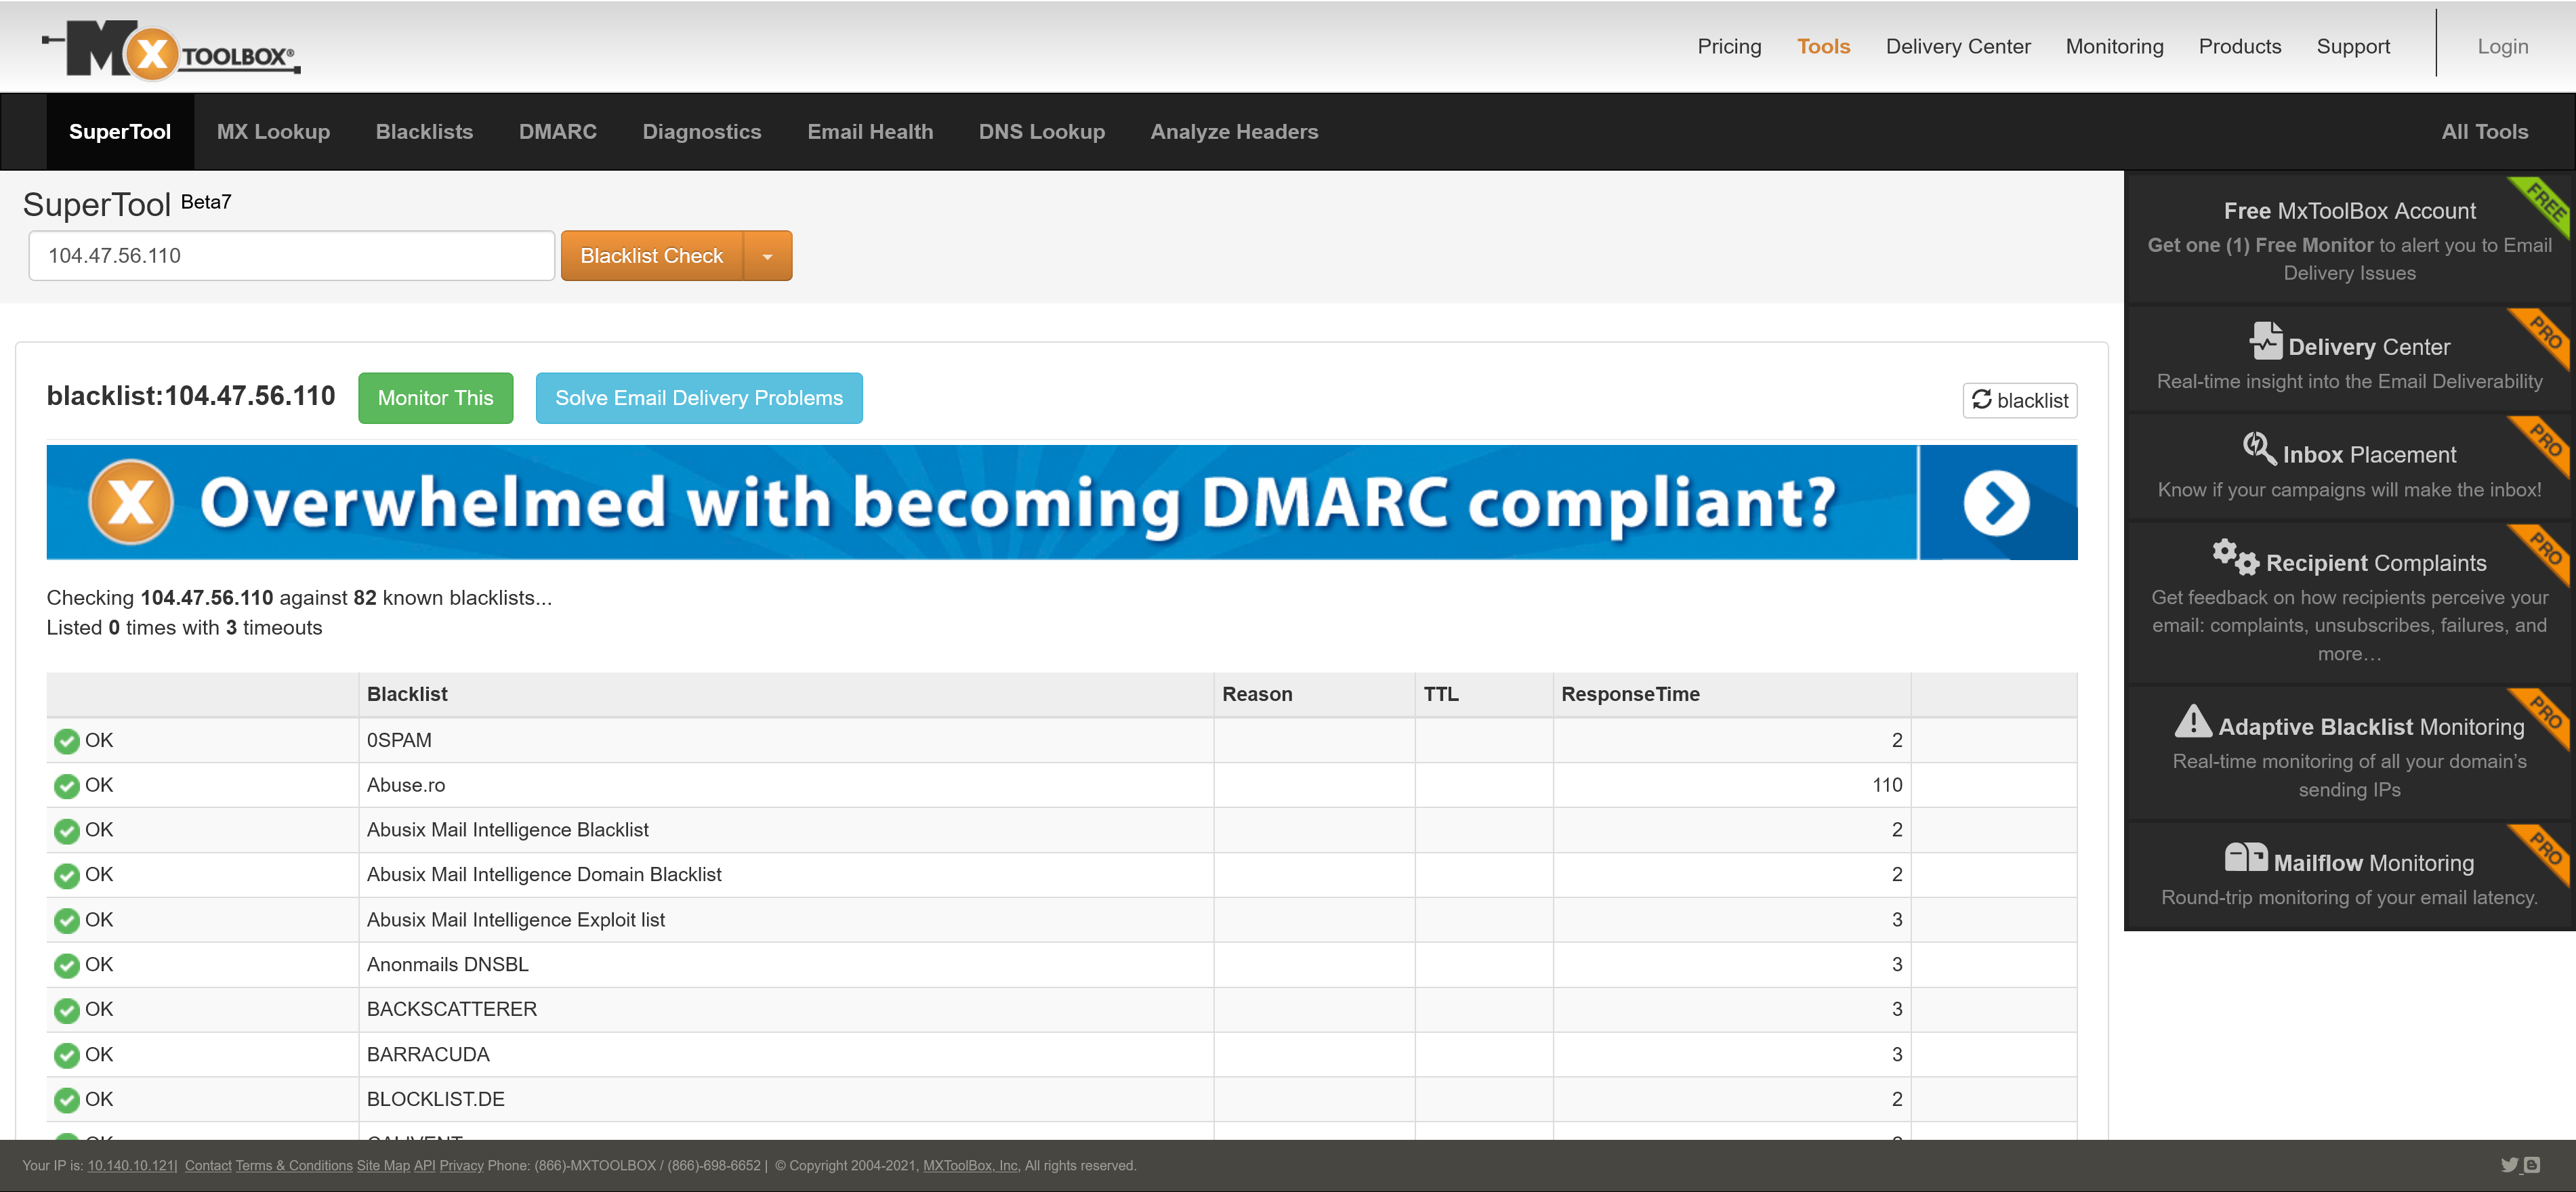Click OK icon for Abusix Exploit list row
This screenshot has height=1192, width=2576.
pos(67,921)
